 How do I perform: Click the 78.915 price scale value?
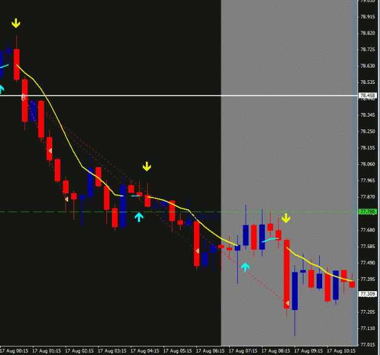pos(368,17)
